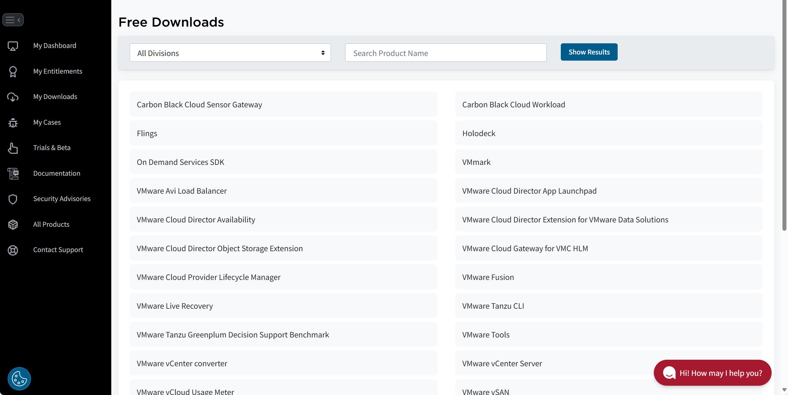Open Documentation using the document icon
The image size is (788, 395).
click(13, 174)
